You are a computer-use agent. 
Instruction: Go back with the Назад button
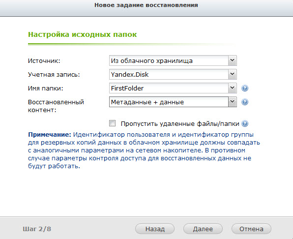pos(155,229)
